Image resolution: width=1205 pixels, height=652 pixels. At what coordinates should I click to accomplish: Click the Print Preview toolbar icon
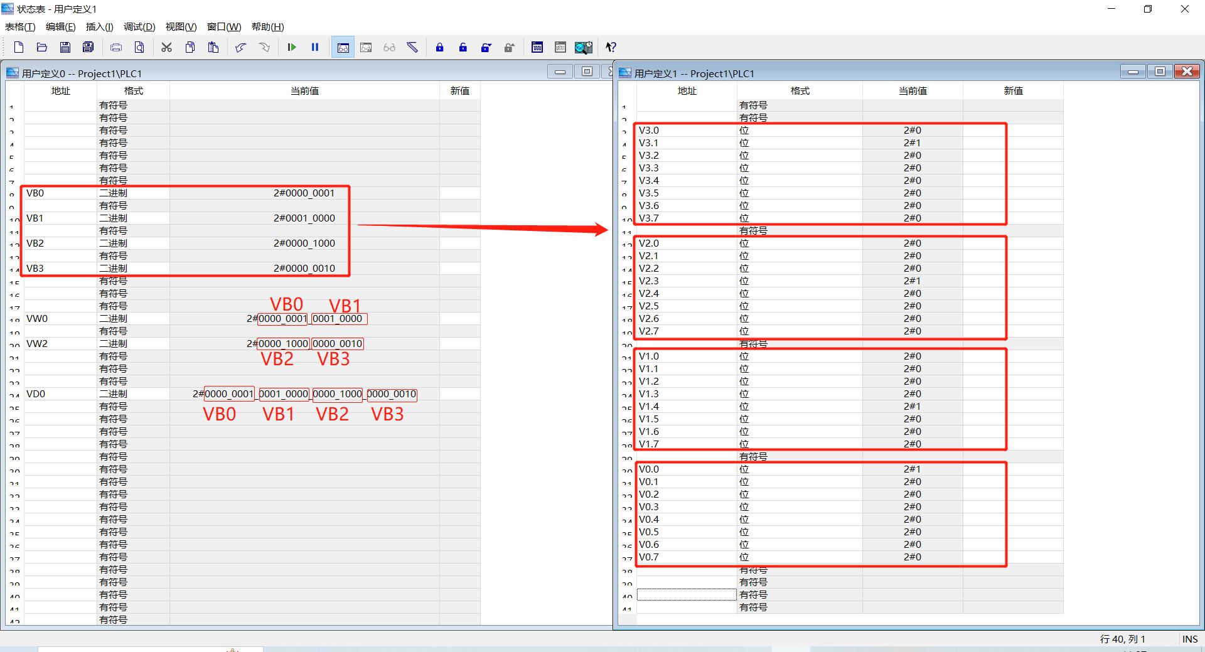[x=139, y=47]
